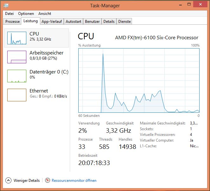Click the Weniger Details label
The width and height of the screenshot is (210, 191).
(27, 180)
